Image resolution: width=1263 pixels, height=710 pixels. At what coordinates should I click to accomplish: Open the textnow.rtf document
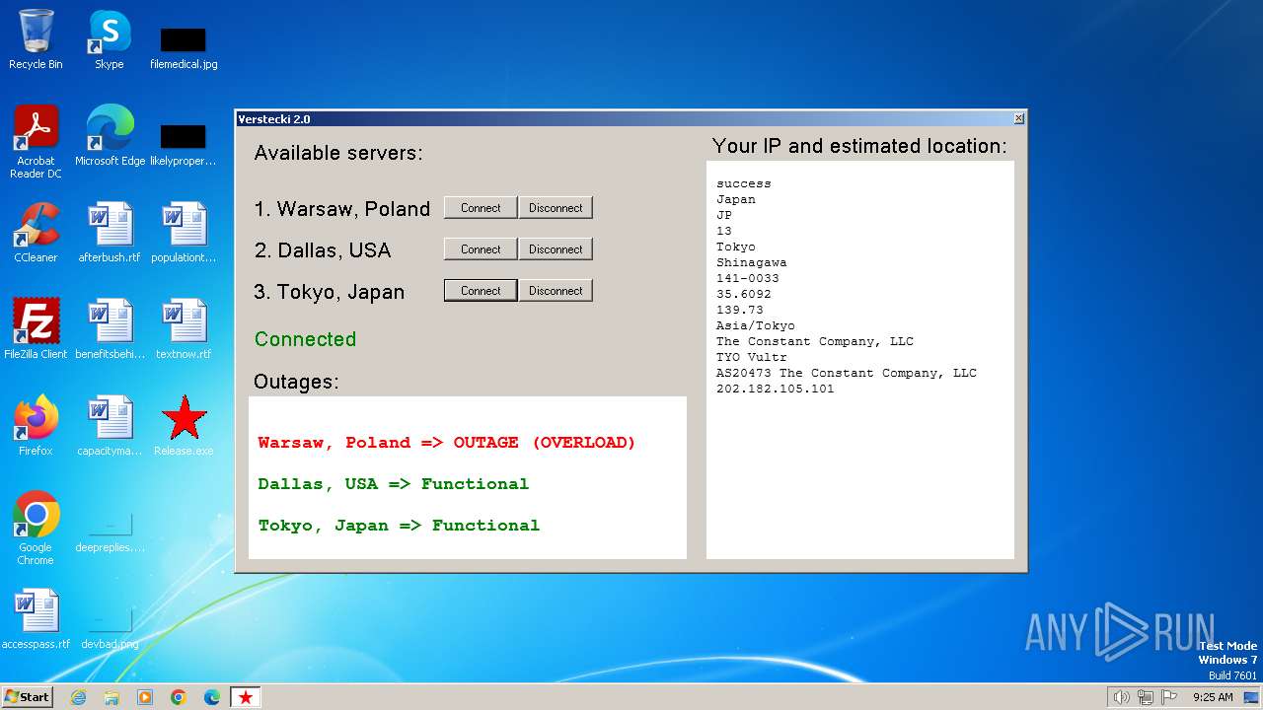184,329
